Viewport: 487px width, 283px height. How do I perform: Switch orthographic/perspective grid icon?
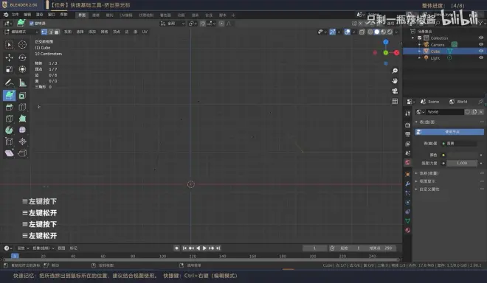tap(395, 101)
